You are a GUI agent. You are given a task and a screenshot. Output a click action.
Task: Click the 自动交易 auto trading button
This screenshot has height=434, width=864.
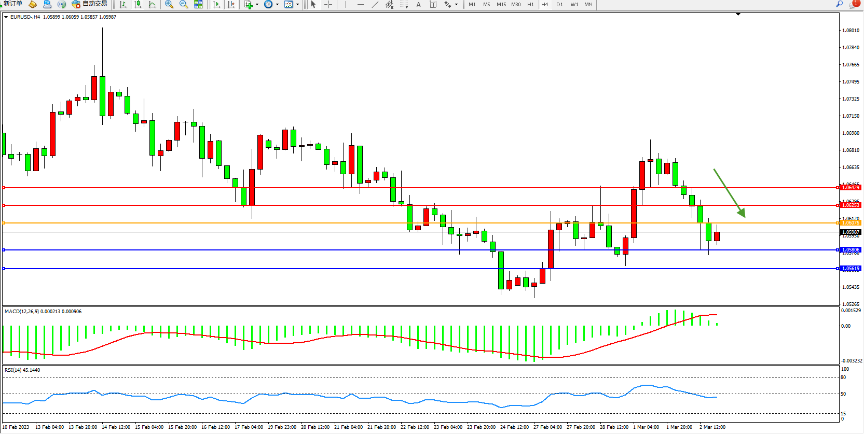click(x=90, y=4)
